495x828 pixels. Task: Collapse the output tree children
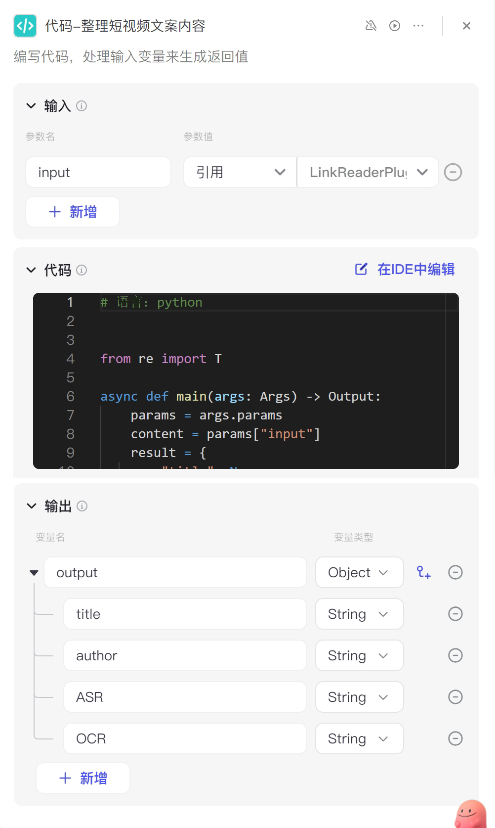click(x=34, y=573)
